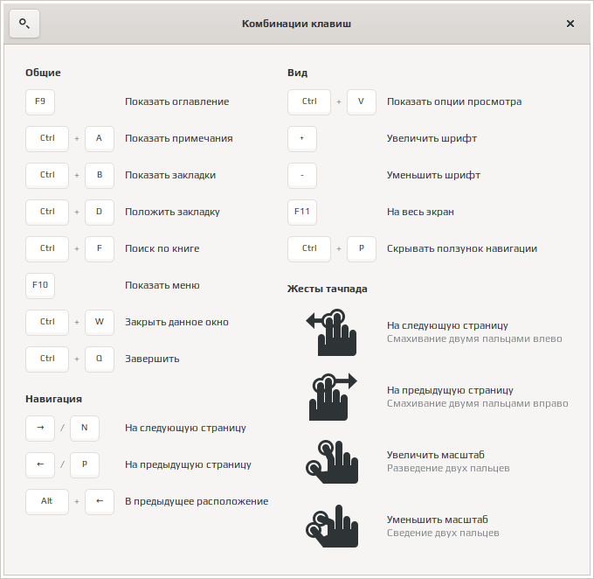Click the F10 key cap
Viewport: 594px width, 579px height.
[x=40, y=285]
